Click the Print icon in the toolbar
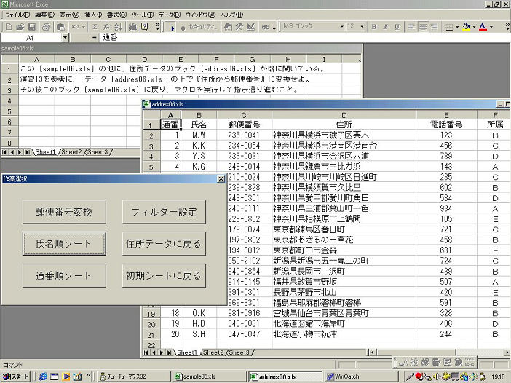 pos(46,26)
